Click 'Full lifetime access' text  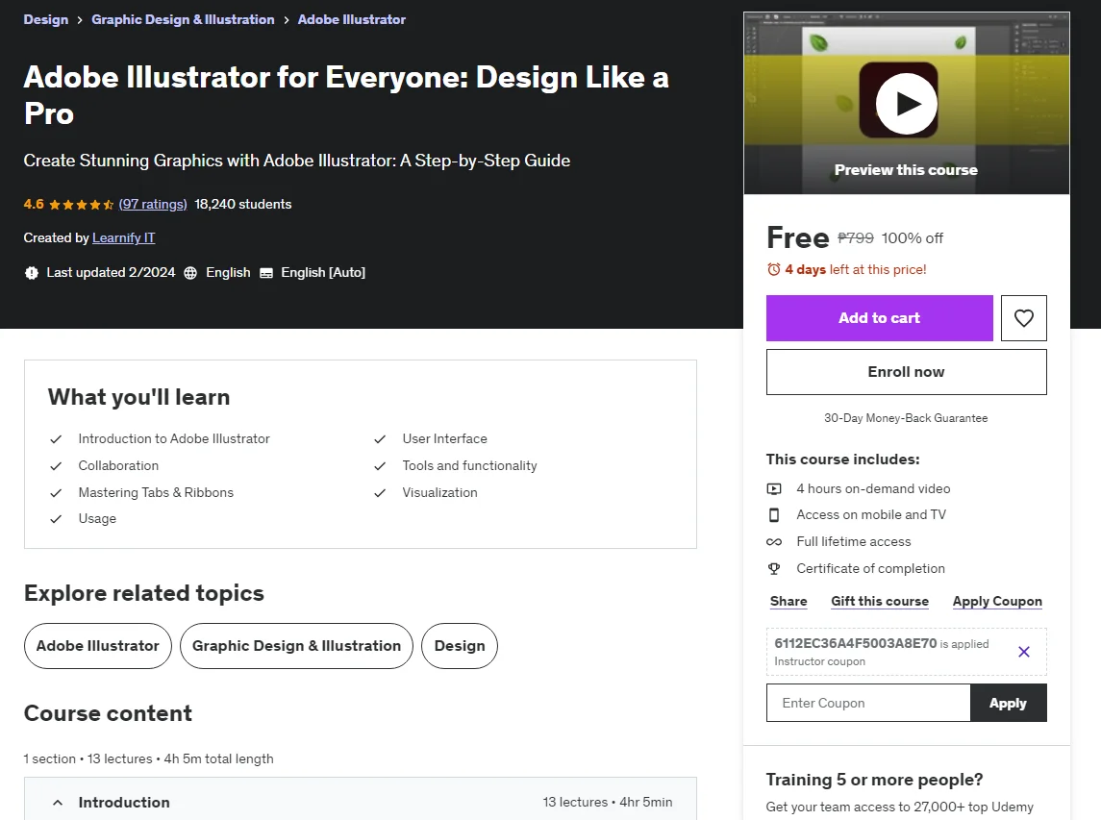pos(853,542)
